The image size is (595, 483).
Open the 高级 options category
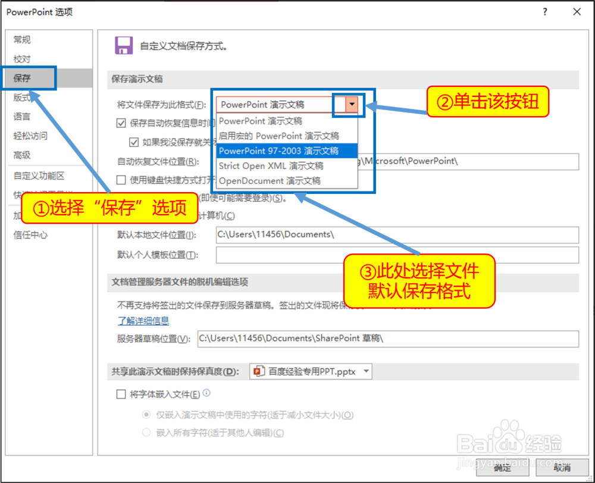pyautogui.click(x=22, y=155)
